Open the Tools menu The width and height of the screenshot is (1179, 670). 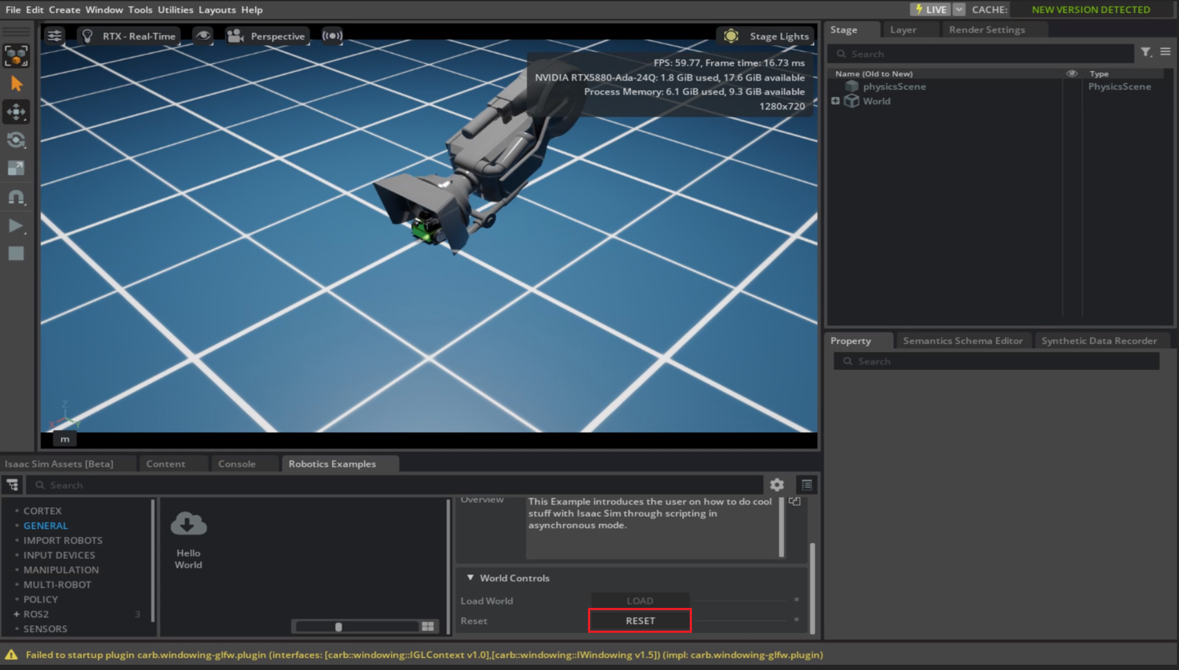(x=140, y=10)
